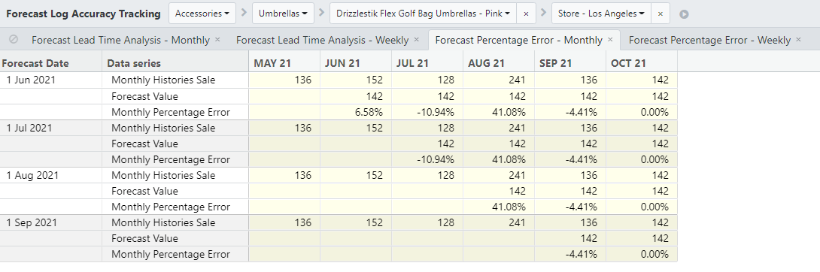
Task: Remove the Store - Los Angeles filter
Action: tap(660, 14)
